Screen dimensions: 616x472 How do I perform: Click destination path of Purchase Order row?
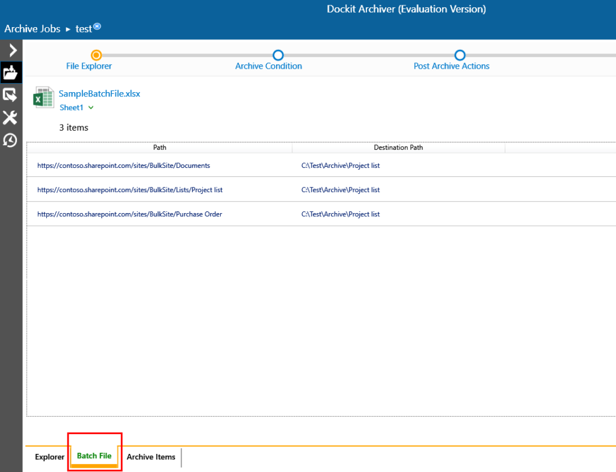pyautogui.click(x=340, y=214)
